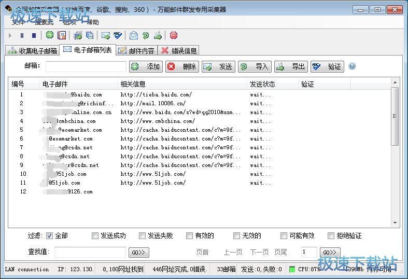
Task: Check the 拒绝验证 filter checkbox
Action: tap(331, 236)
